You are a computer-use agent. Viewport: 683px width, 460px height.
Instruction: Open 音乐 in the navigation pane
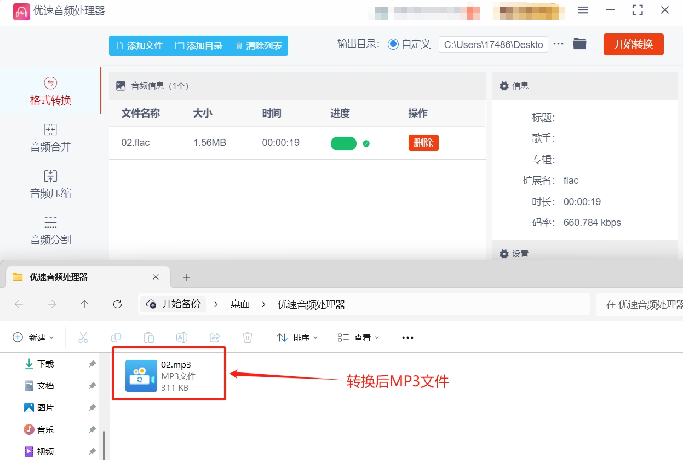[x=46, y=429]
